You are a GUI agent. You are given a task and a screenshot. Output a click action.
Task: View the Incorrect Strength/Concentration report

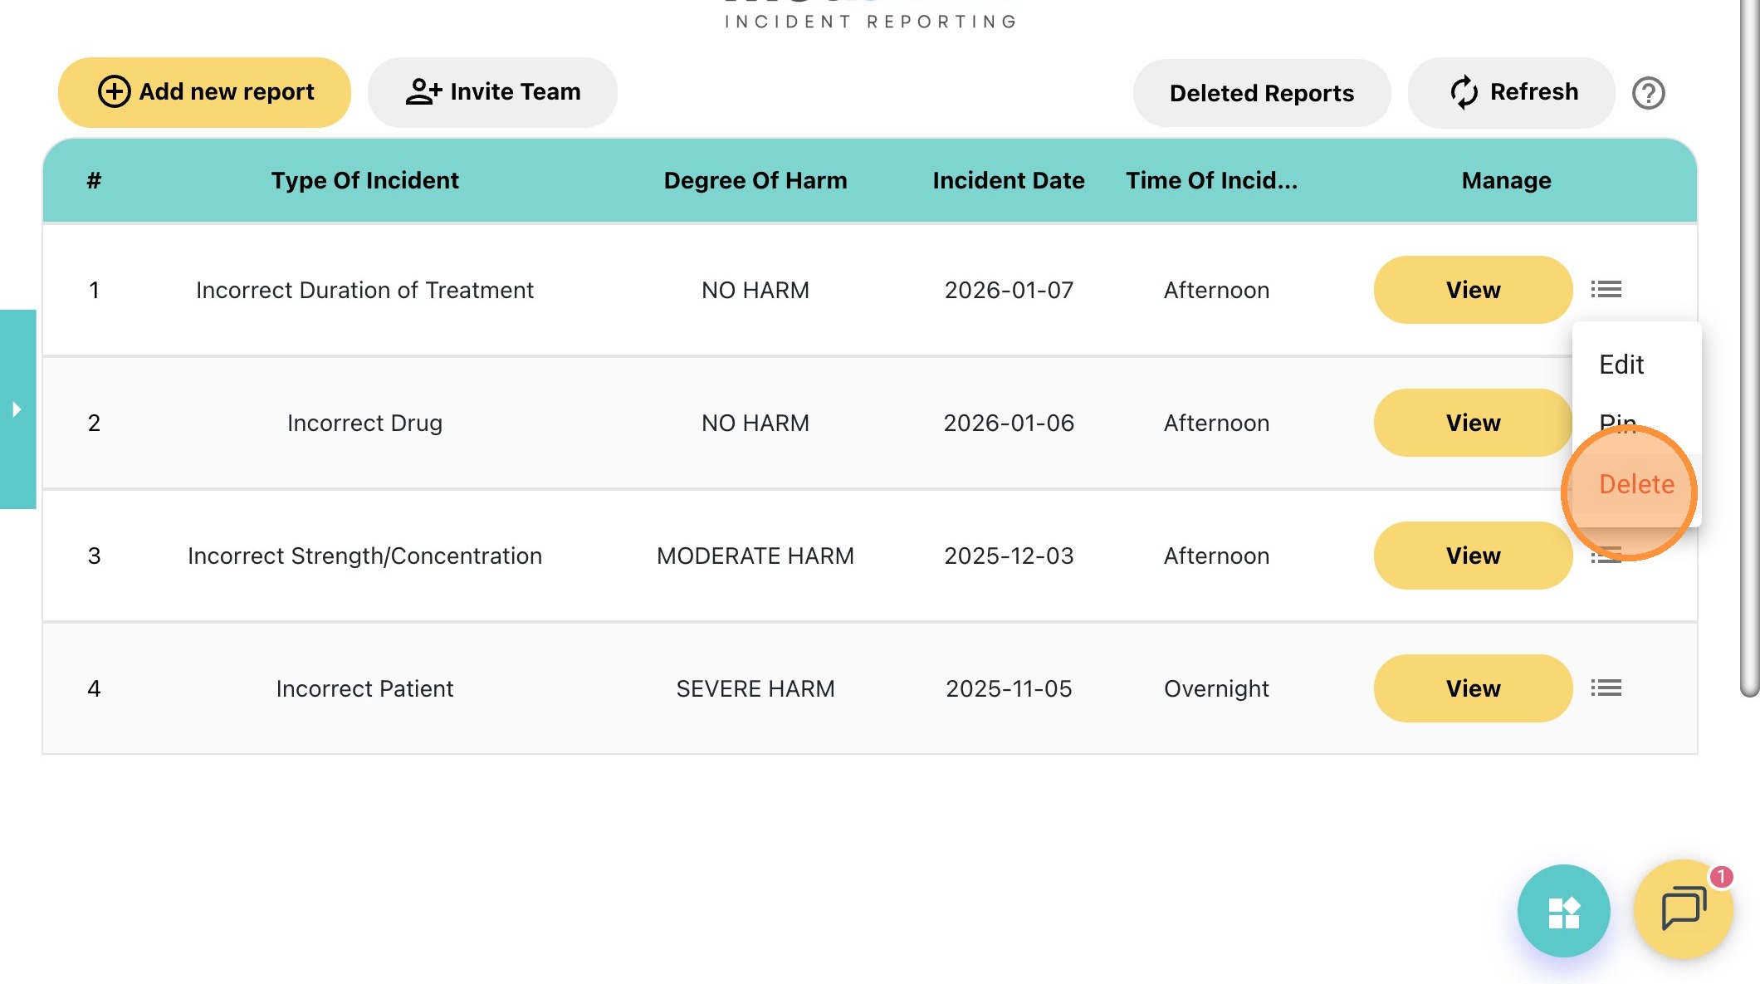[x=1473, y=556]
